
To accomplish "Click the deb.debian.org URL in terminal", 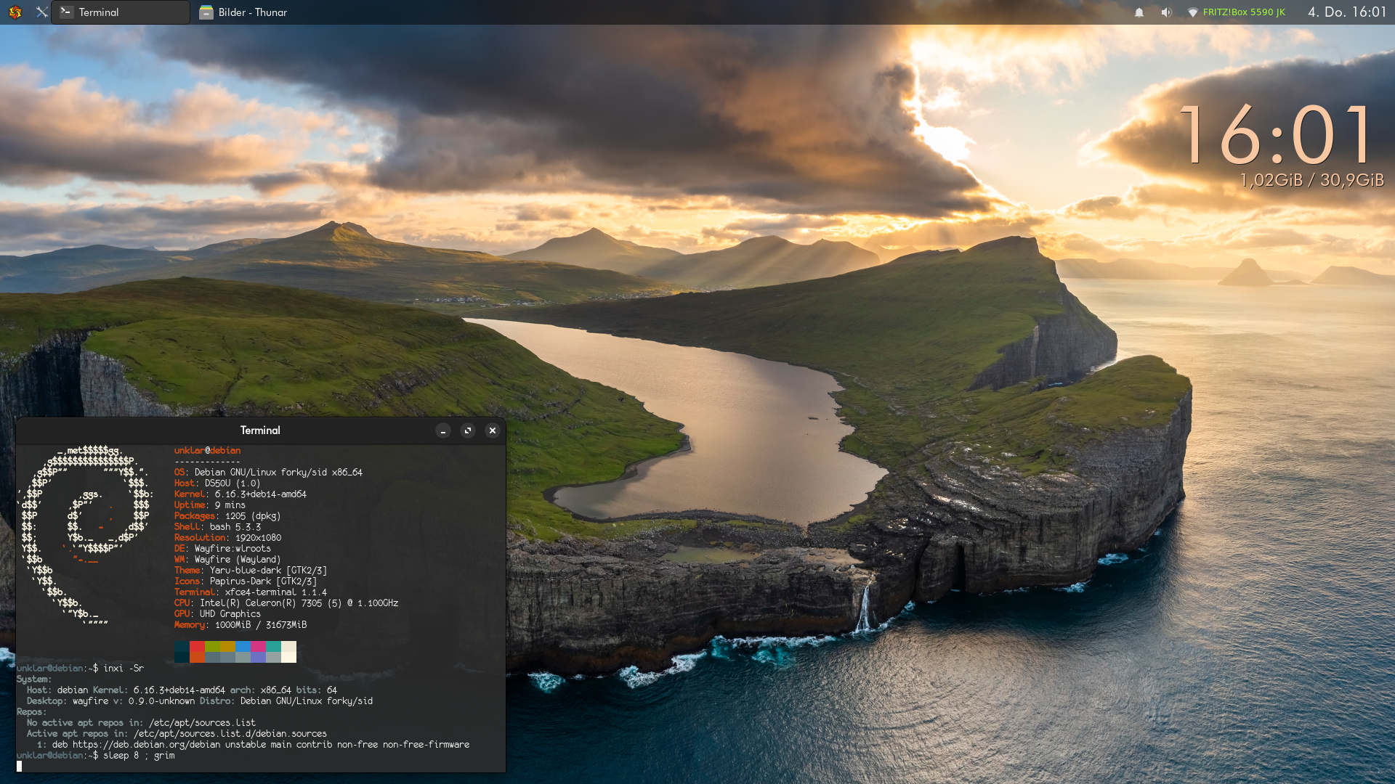I will [146, 745].
